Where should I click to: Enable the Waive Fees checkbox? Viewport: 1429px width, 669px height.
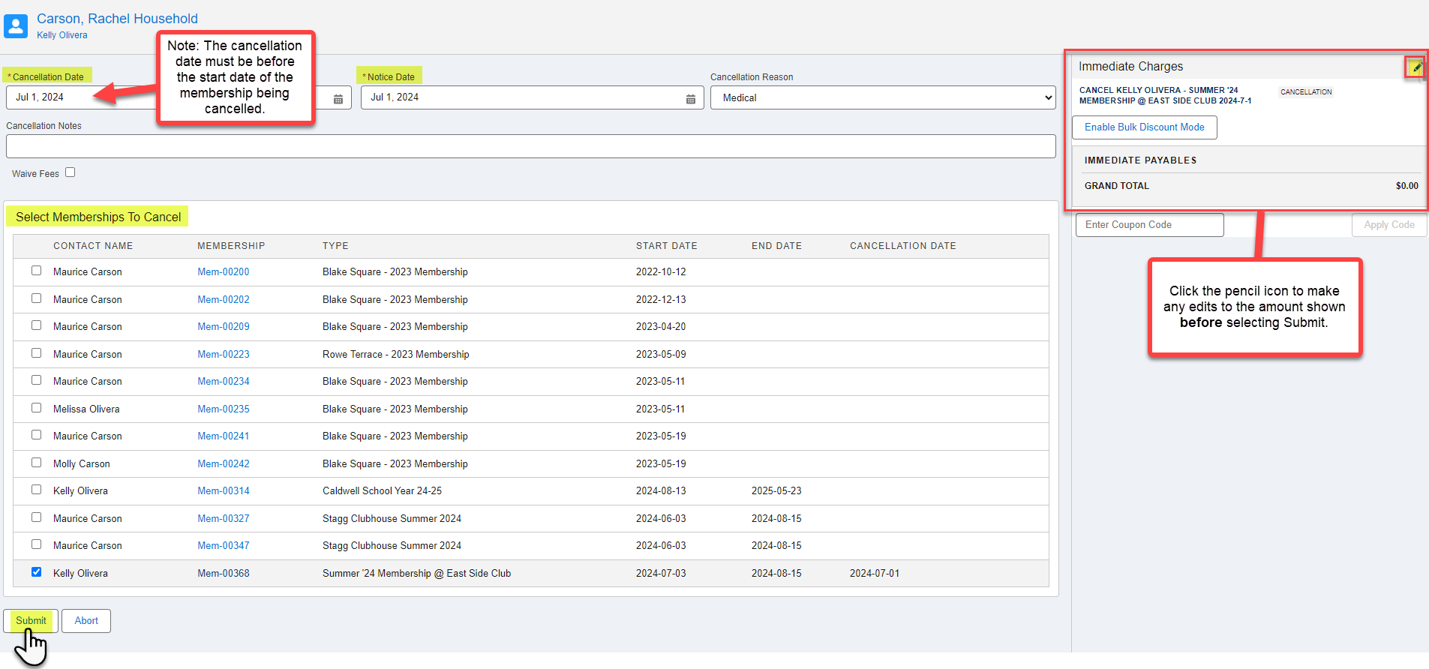(71, 172)
